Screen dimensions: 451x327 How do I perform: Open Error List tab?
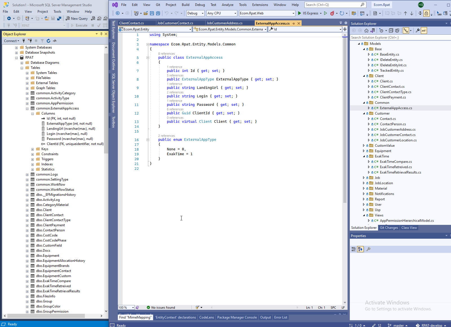[x=281, y=317]
